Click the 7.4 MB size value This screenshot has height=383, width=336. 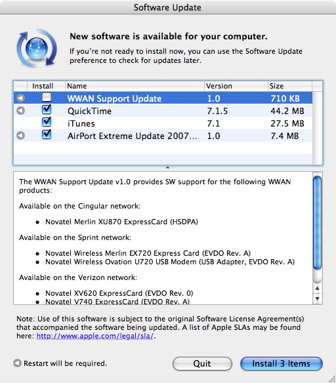pos(284,136)
